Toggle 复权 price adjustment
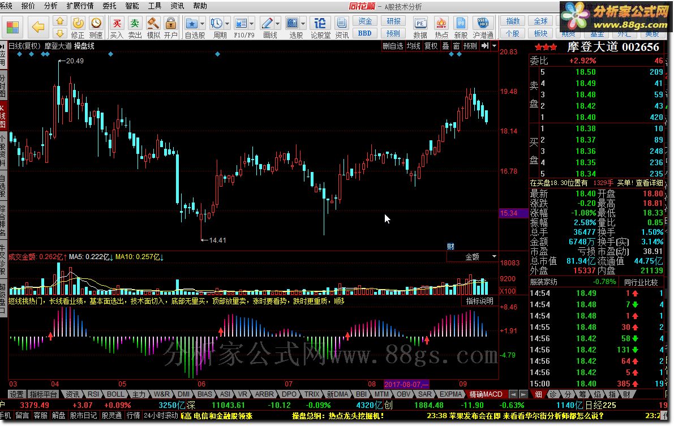 [x=431, y=46]
